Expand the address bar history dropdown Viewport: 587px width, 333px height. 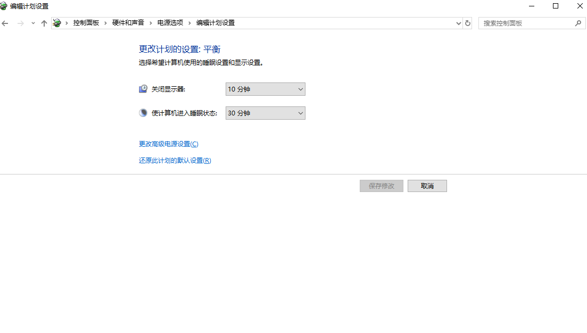point(458,23)
